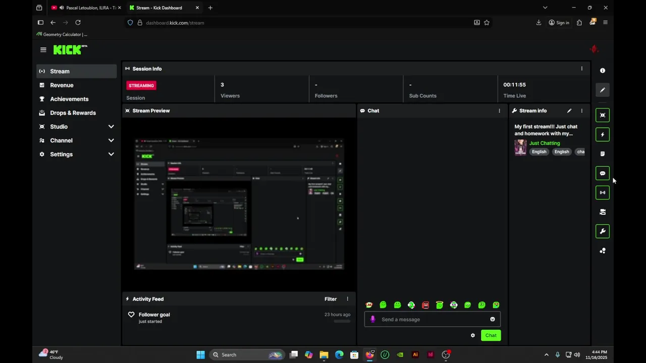Click the stream title text in Stream info
This screenshot has width=646, height=363.
click(546, 130)
